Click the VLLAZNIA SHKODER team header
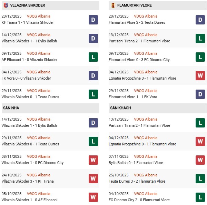 (x=28, y=6)
